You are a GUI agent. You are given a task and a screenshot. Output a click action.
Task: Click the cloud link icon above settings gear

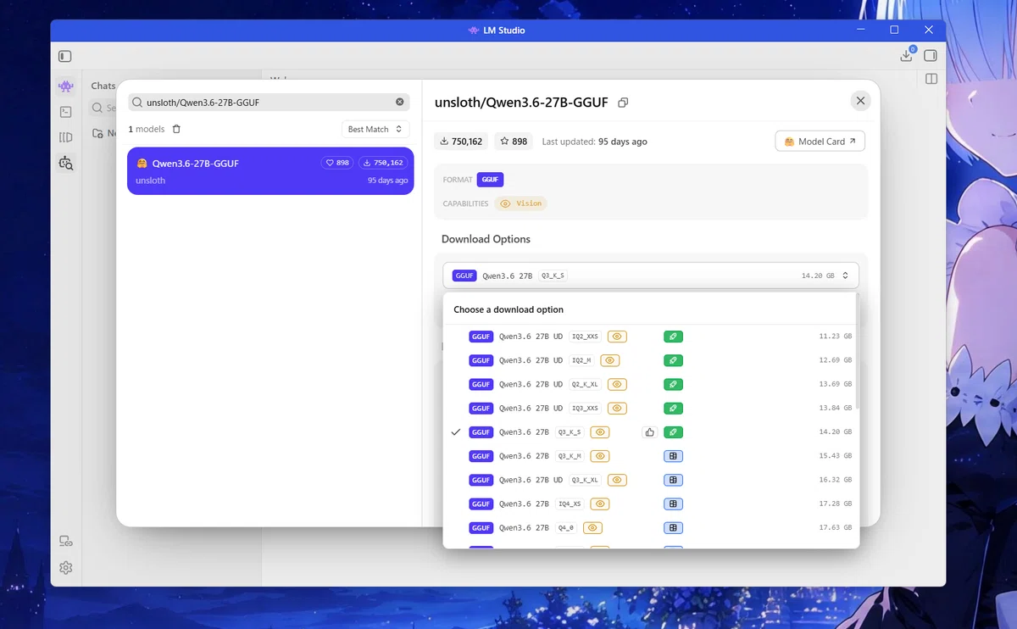(65, 541)
